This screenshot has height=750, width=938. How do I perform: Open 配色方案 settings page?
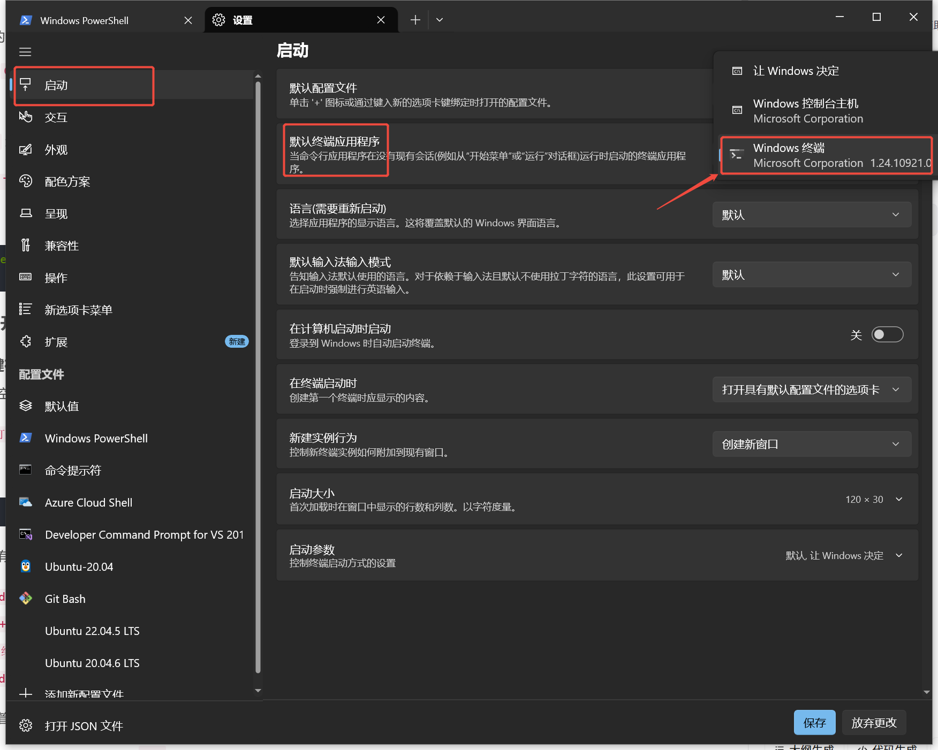coord(131,181)
